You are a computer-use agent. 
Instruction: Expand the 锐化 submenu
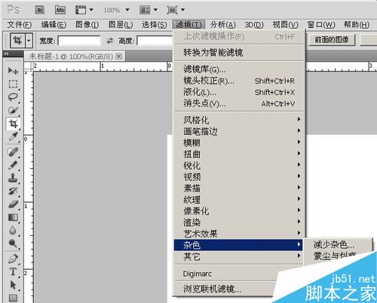click(x=239, y=165)
